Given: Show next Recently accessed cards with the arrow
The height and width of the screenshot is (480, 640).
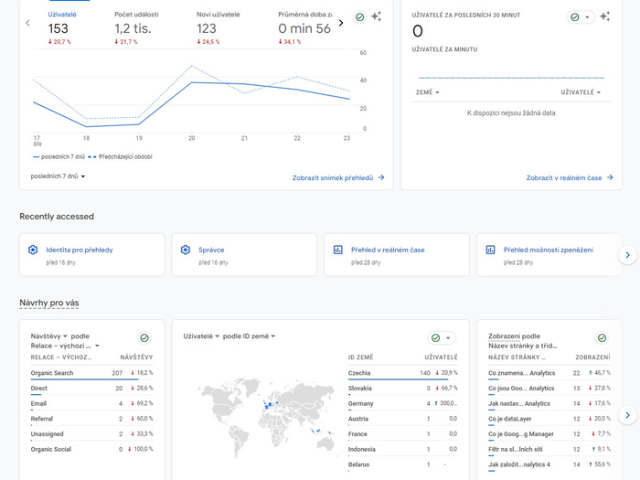Looking at the screenshot, I should click(627, 255).
